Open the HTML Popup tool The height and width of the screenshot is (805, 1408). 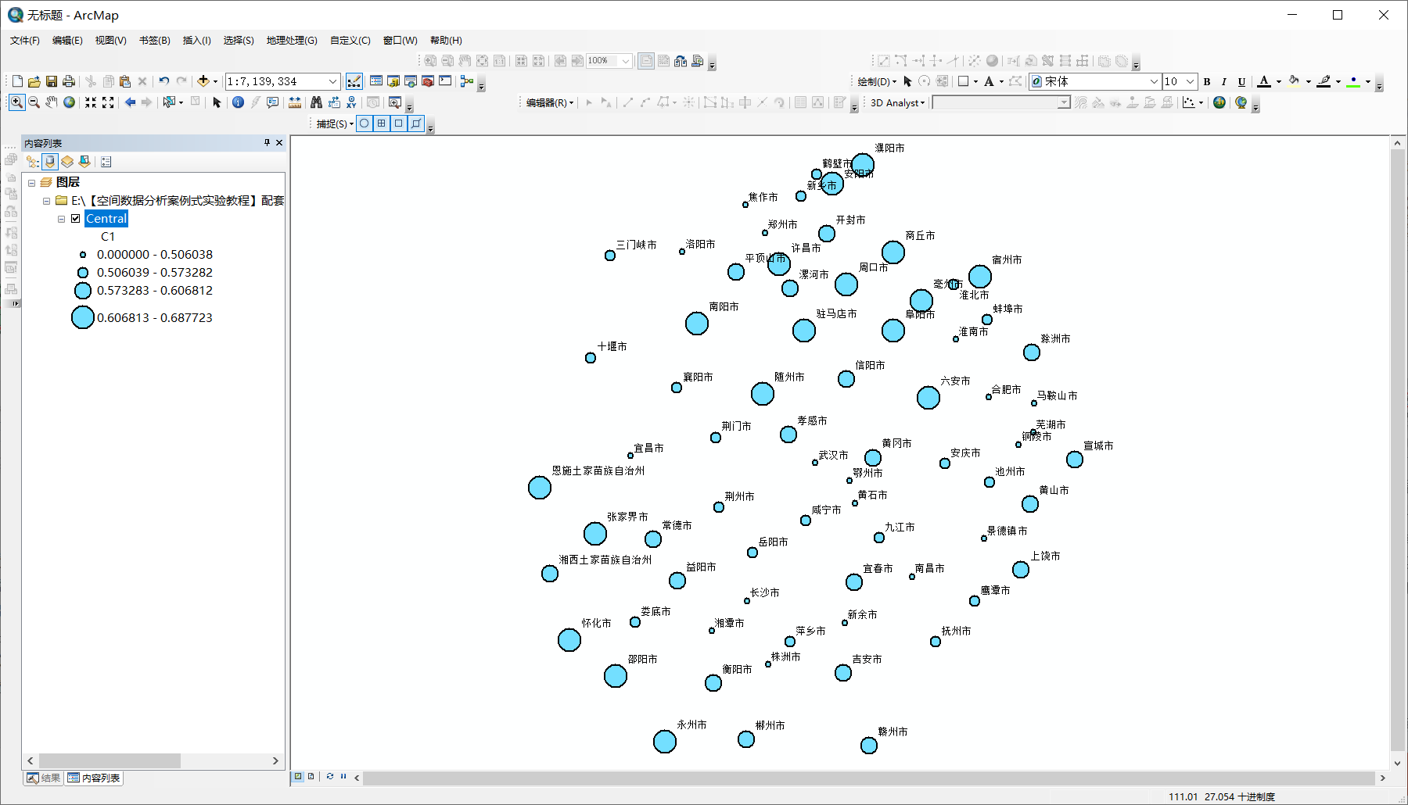[272, 102]
